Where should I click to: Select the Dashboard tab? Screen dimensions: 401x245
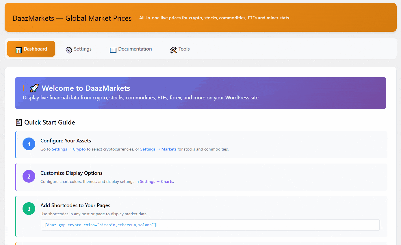[31, 49]
